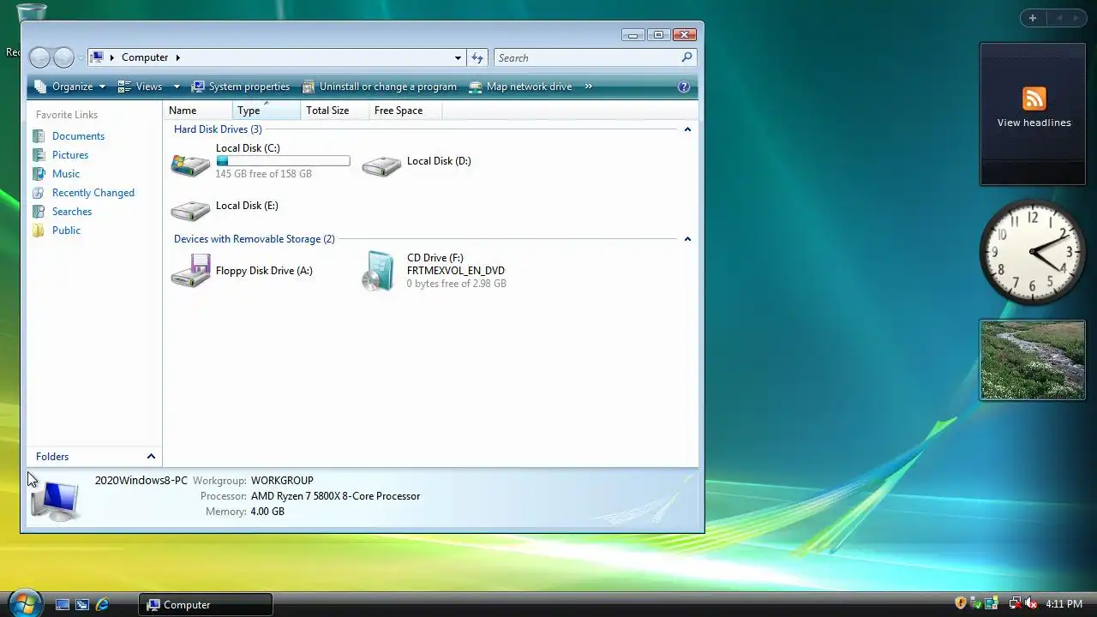The width and height of the screenshot is (1097, 617).
Task: Click System properties in toolbar
Action: click(x=241, y=87)
